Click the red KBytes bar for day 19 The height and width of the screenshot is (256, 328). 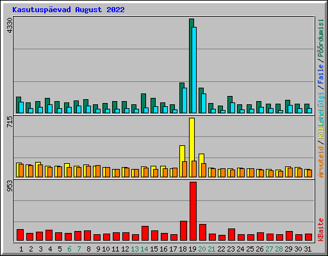pos(193,211)
